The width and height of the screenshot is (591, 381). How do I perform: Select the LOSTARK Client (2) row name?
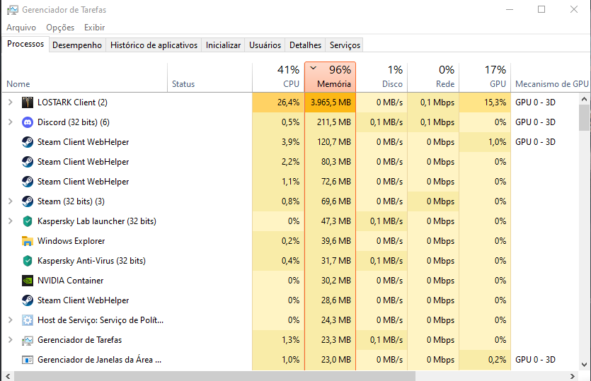click(x=72, y=102)
